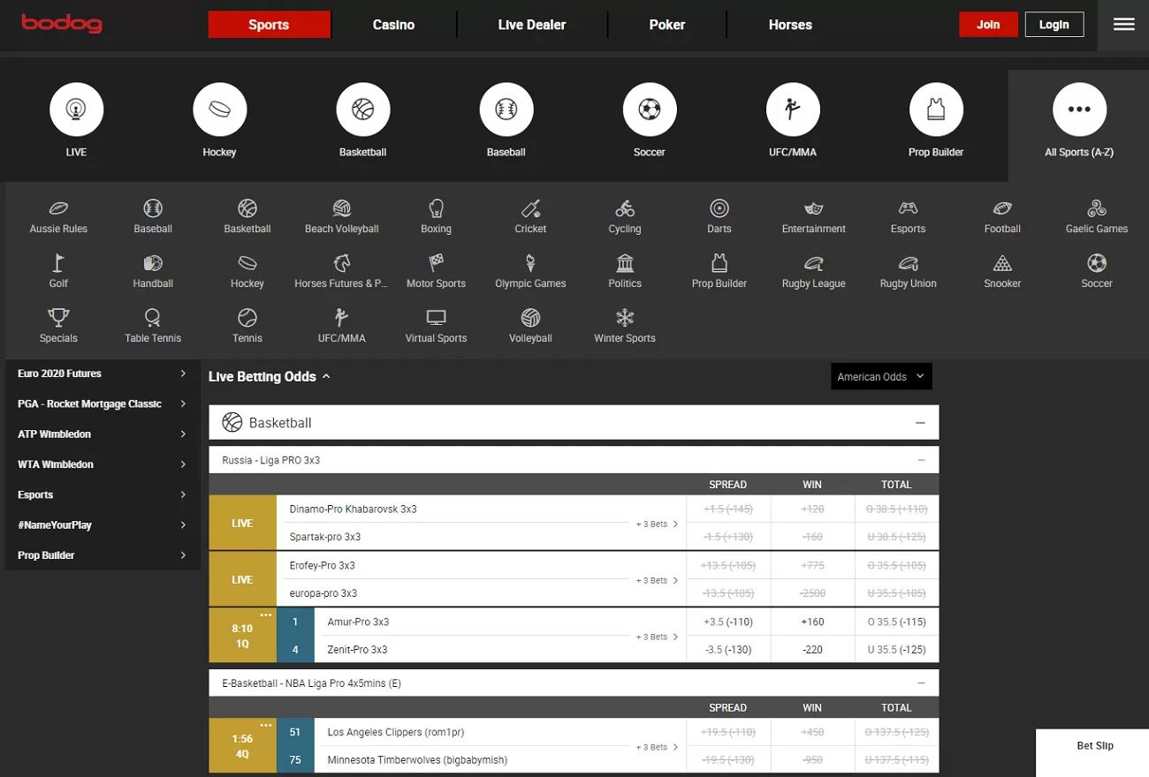Switch to the Casino tab

pos(393,25)
